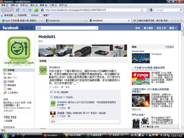Open the notifications globe icon
The height and width of the screenshot is (138, 184).
(x=31, y=28)
